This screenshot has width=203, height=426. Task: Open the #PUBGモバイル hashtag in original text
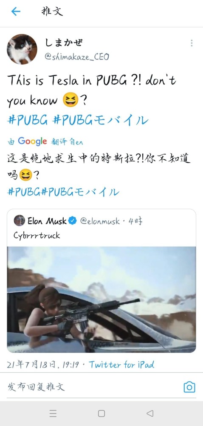101,120
